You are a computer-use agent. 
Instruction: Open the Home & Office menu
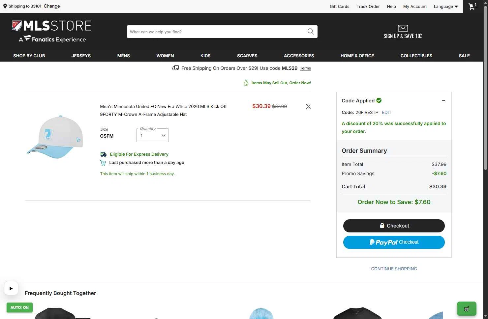(357, 56)
